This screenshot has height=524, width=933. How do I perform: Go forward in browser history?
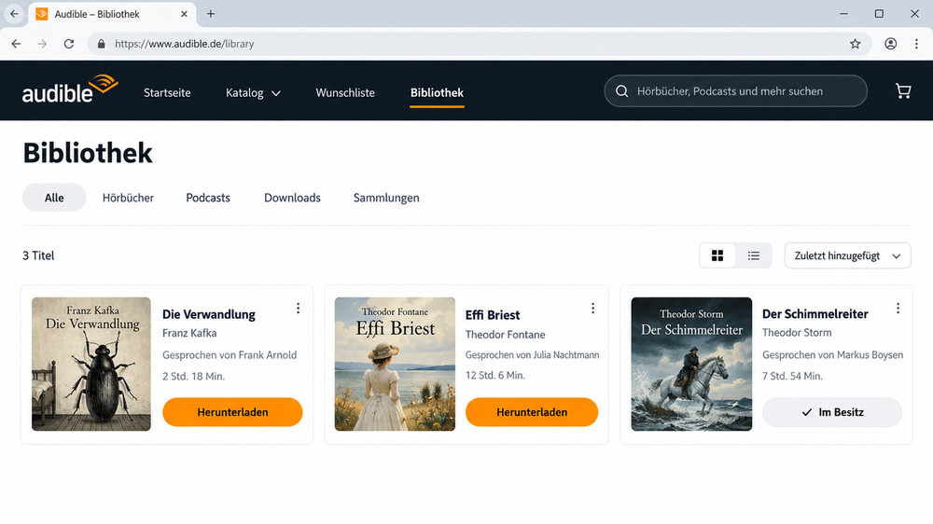pyautogui.click(x=42, y=44)
